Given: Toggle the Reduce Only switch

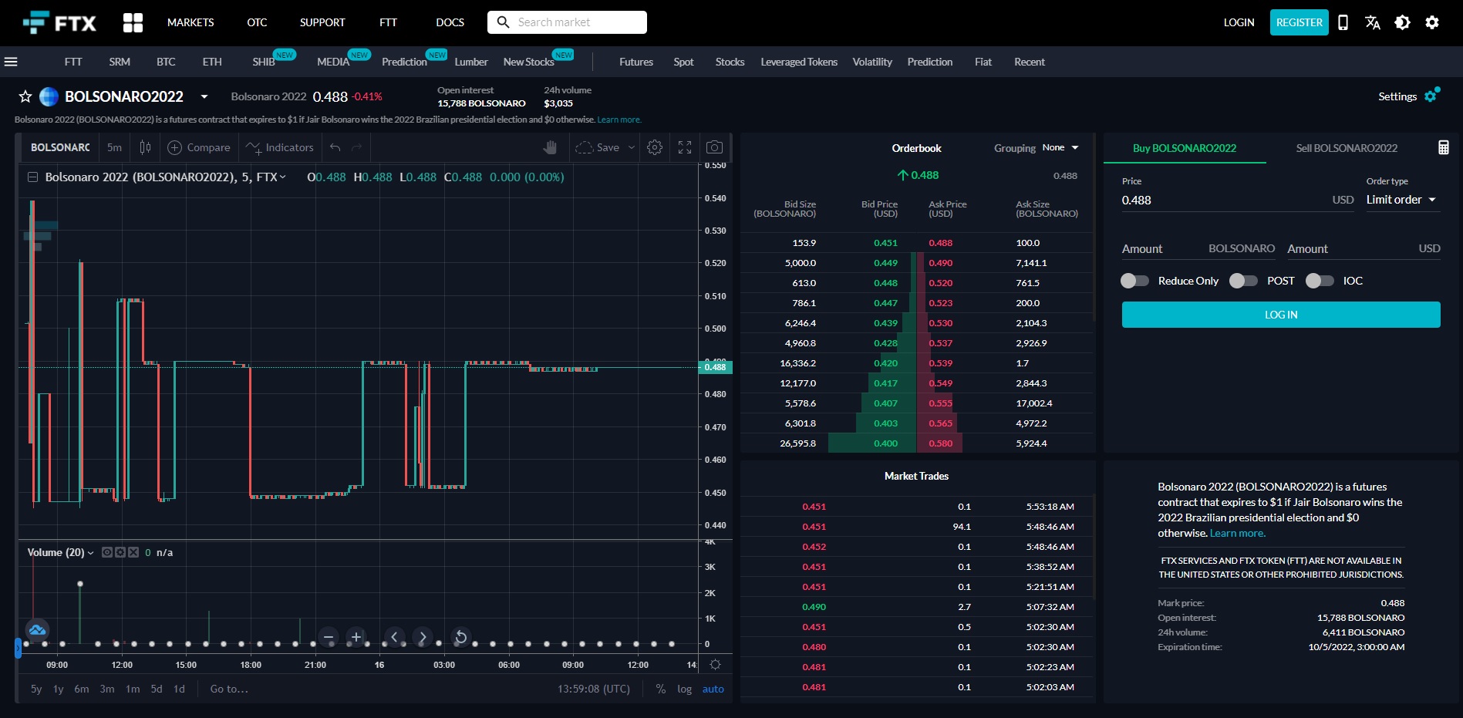Looking at the screenshot, I should click(x=1134, y=281).
